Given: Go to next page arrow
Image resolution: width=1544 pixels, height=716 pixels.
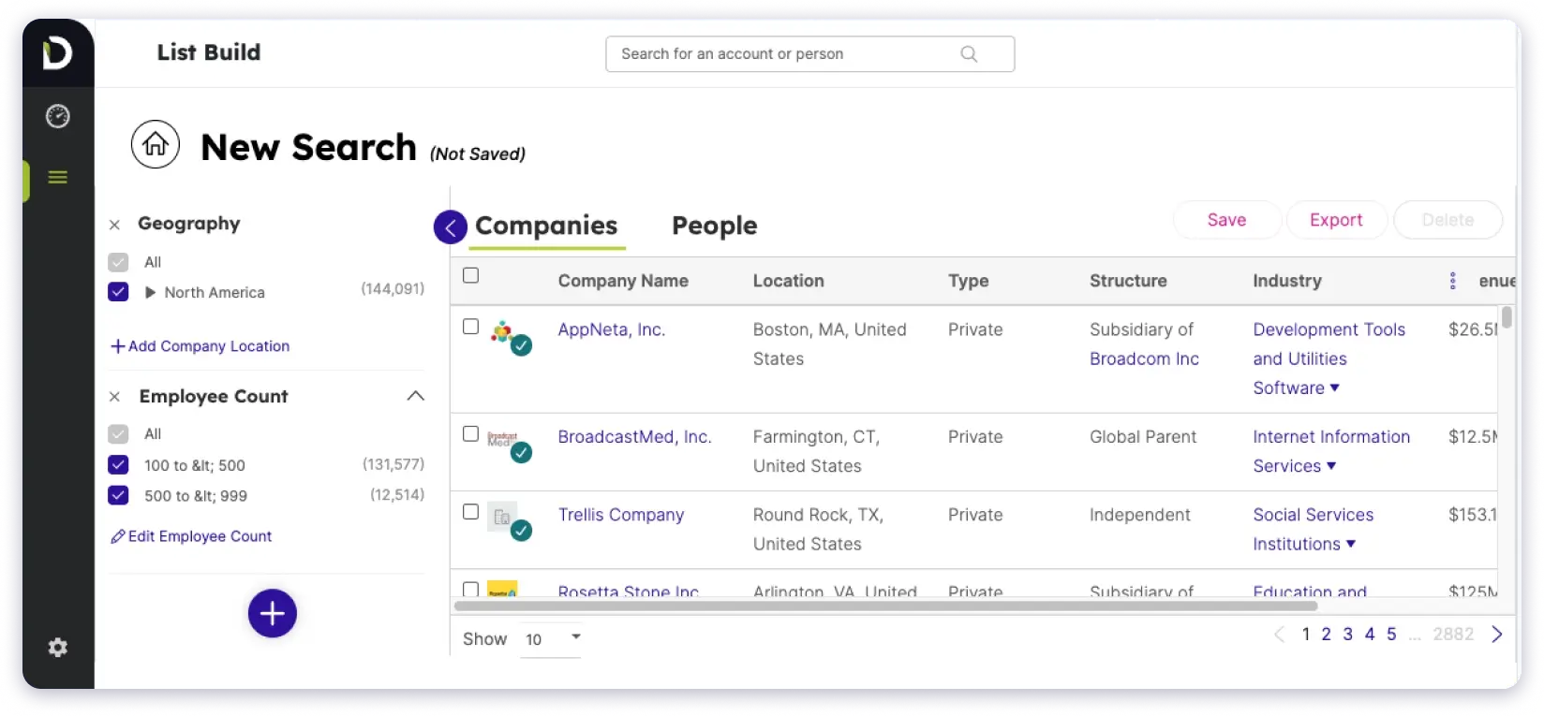Looking at the screenshot, I should click(1497, 634).
